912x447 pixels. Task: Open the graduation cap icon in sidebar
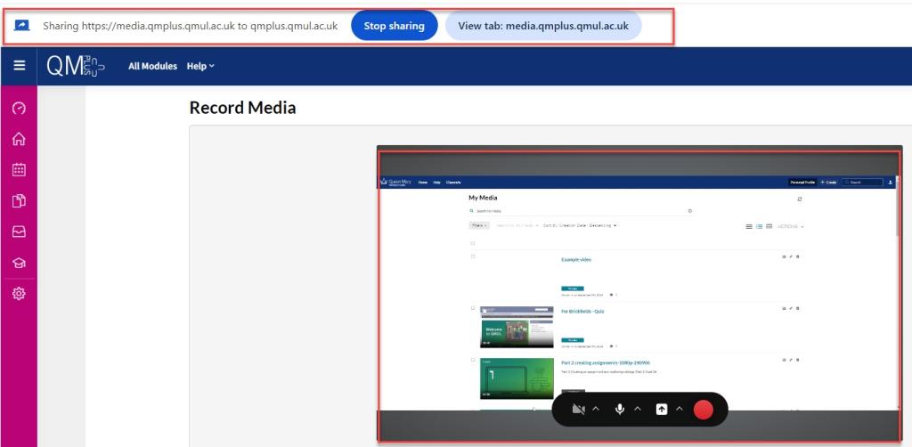(x=20, y=264)
